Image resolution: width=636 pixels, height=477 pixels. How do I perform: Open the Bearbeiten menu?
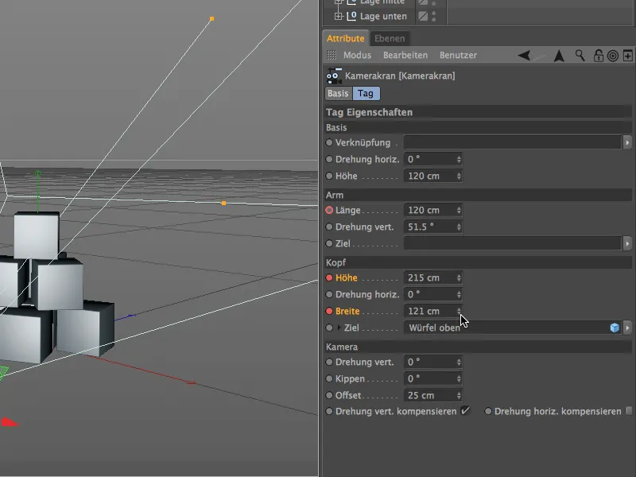pos(405,55)
